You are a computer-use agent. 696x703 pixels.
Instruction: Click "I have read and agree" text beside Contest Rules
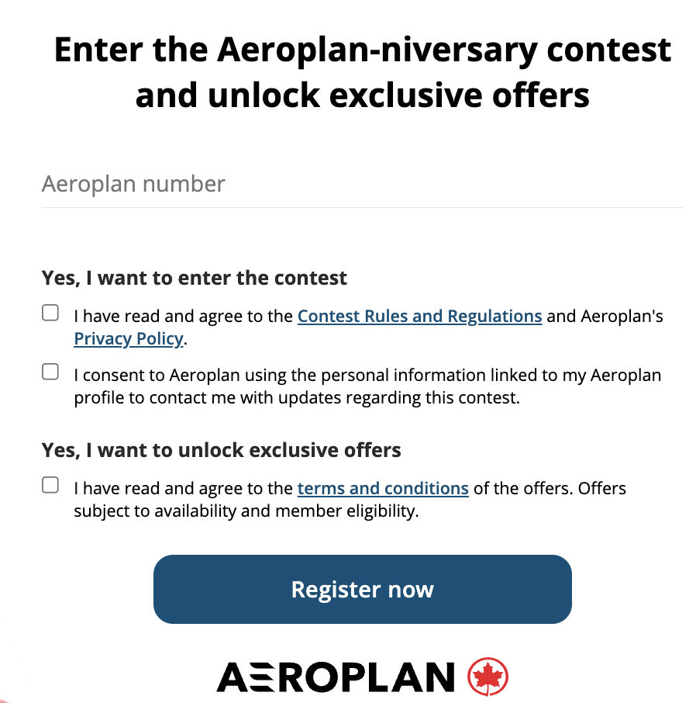(184, 317)
